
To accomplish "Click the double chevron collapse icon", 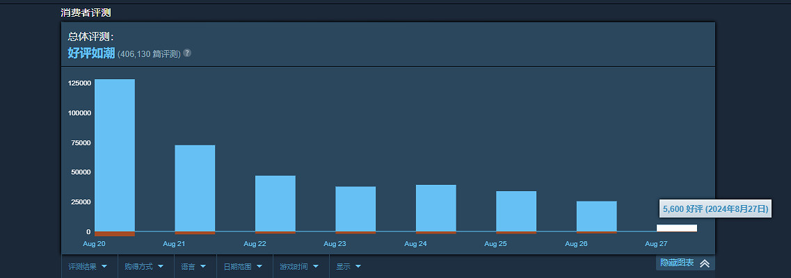I will pos(704,263).
